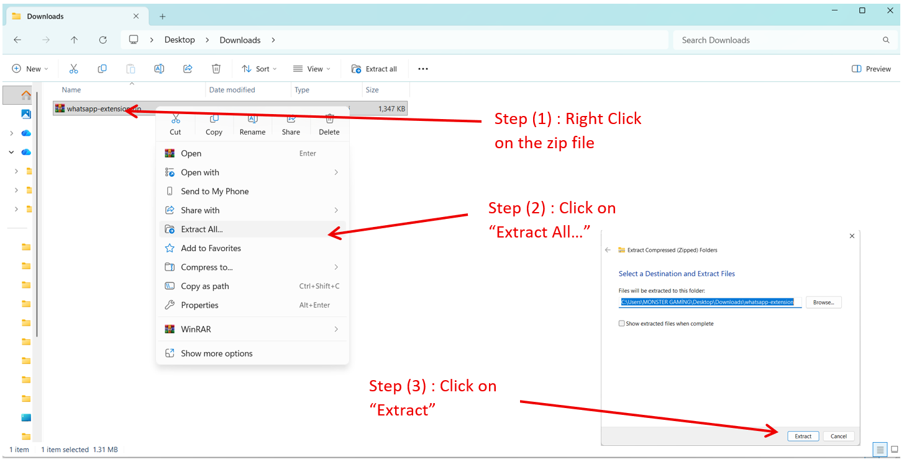The image size is (904, 462).
Task: Click the Search Downloads box
Action: (777, 40)
